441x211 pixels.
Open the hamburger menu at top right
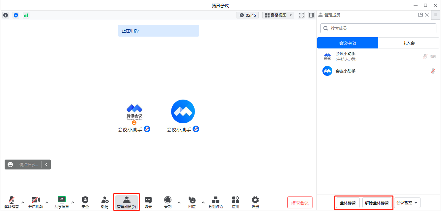[x=436, y=15]
